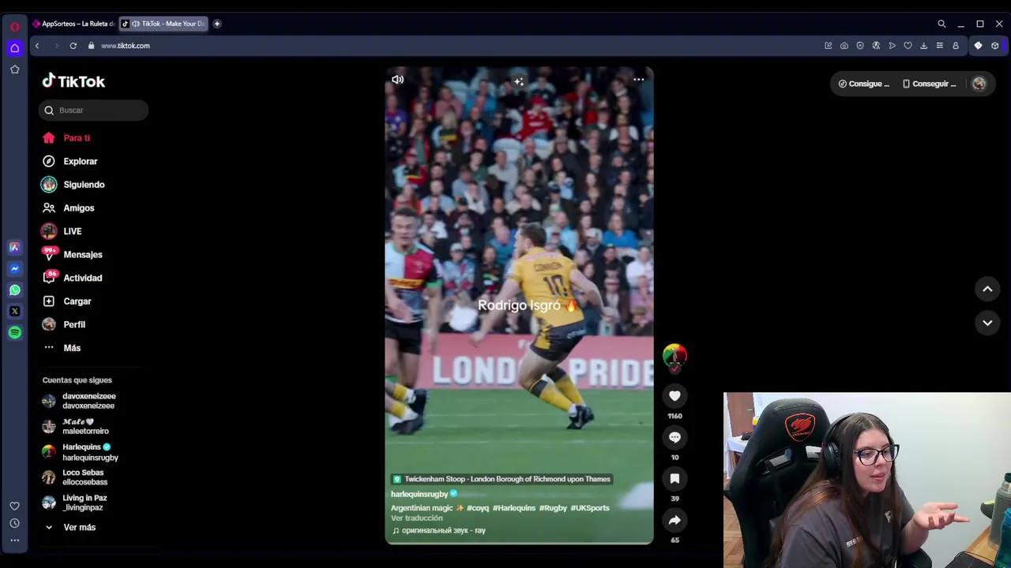Click Ver traducción under the caption
The height and width of the screenshot is (568, 1011).
tap(416, 518)
